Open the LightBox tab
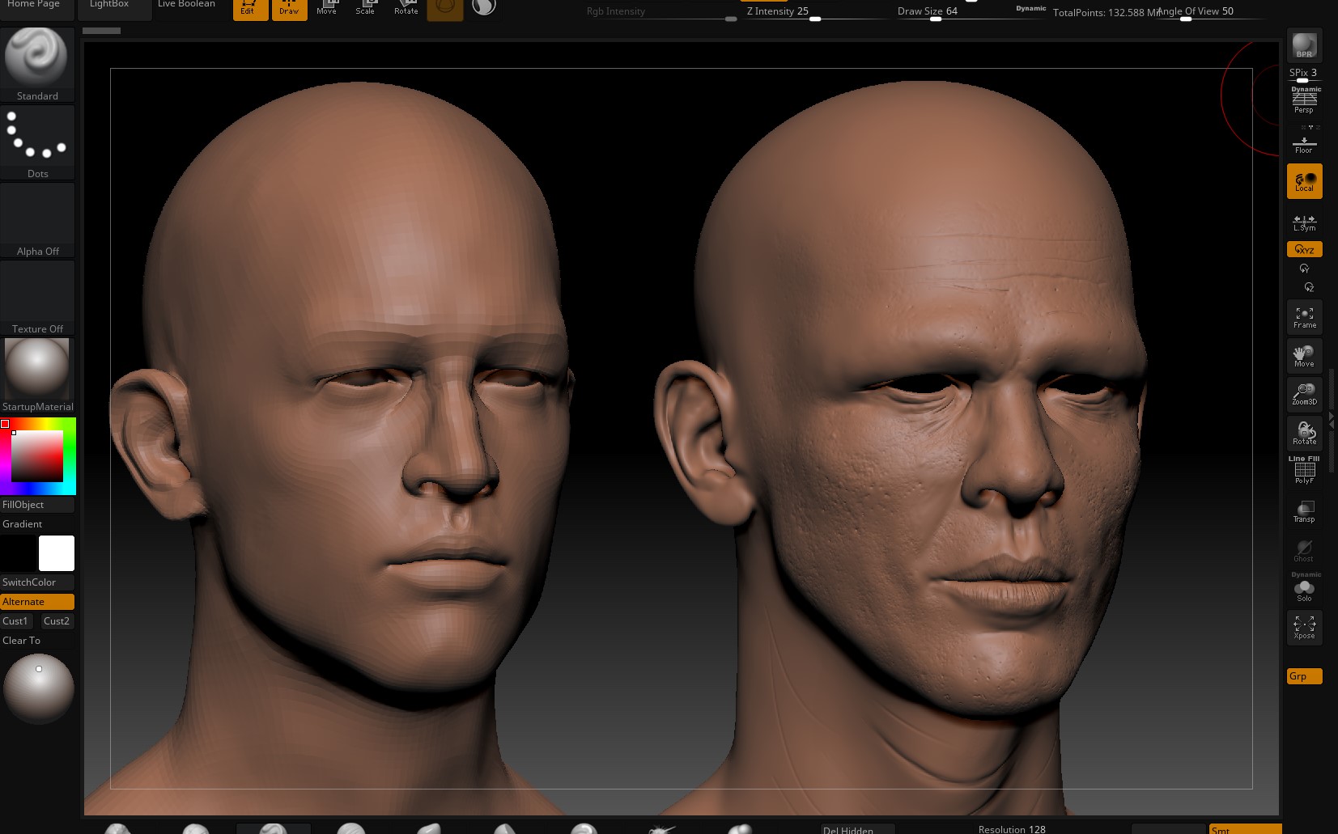The height and width of the screenshot is (834, 1338). click(109, 5)
